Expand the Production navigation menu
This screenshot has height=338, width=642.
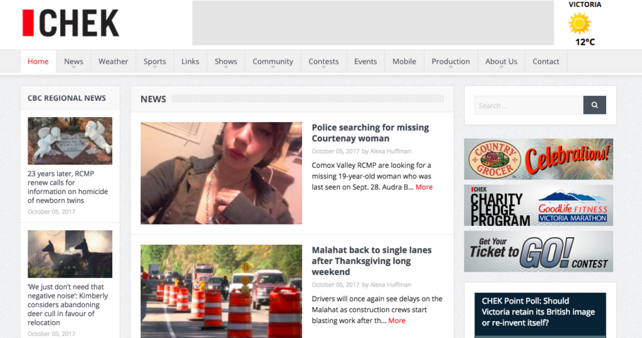tap(450, 61)
